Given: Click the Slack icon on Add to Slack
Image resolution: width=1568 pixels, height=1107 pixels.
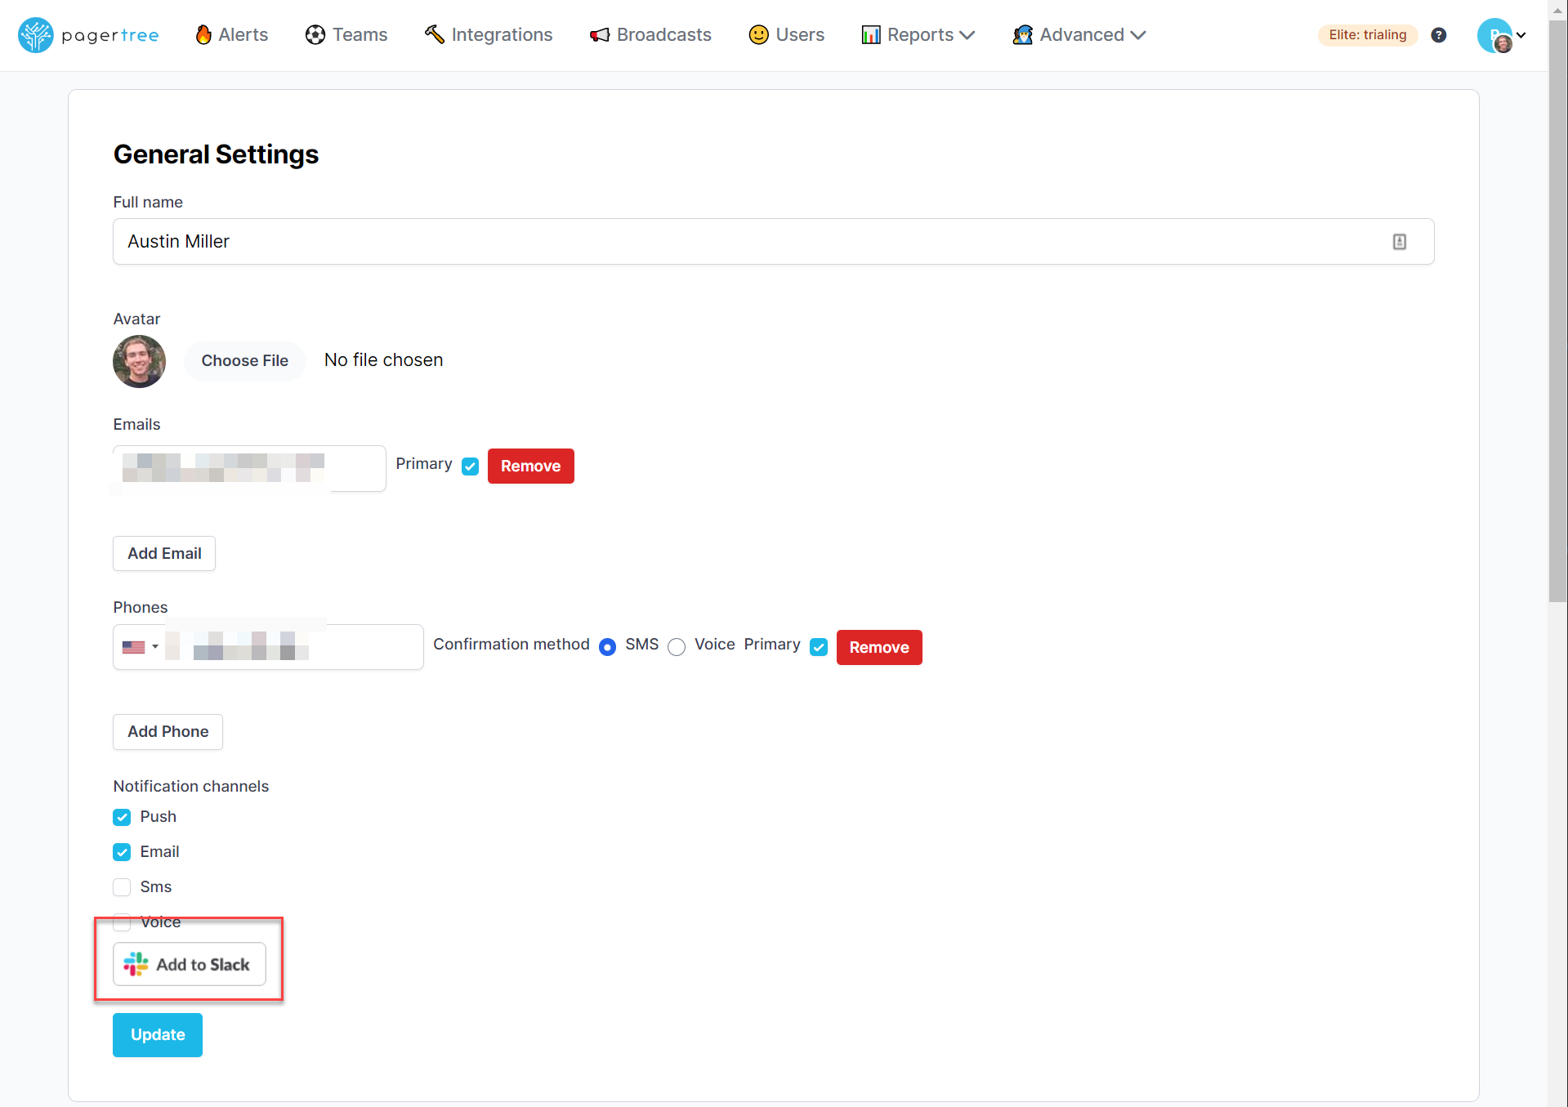Looking at the screenshot, I should point(135,964).
